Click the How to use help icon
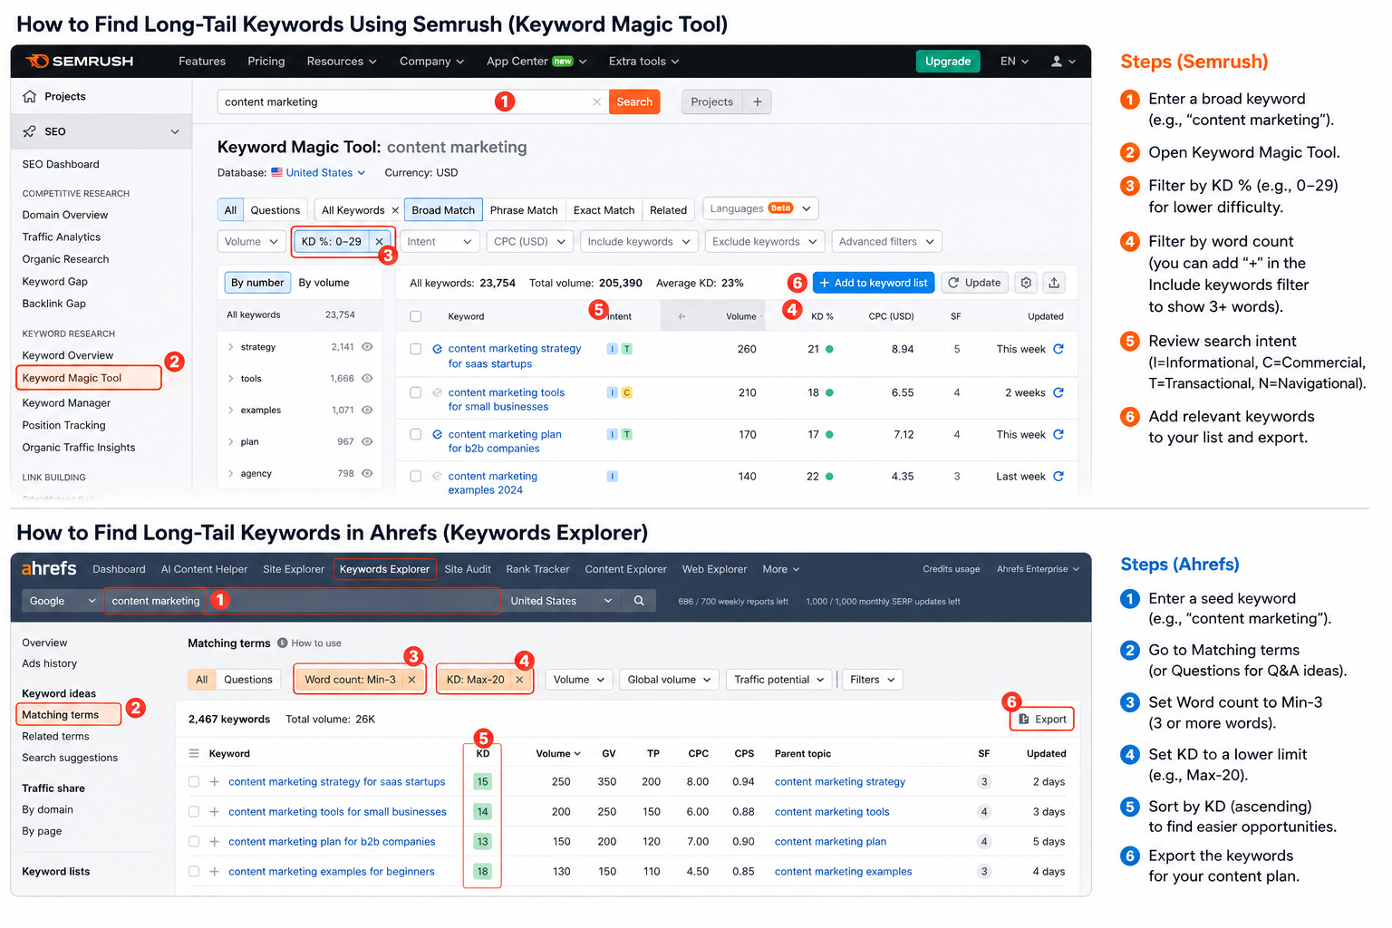The height and width of the screenshot is (928, 1392). 283,643
